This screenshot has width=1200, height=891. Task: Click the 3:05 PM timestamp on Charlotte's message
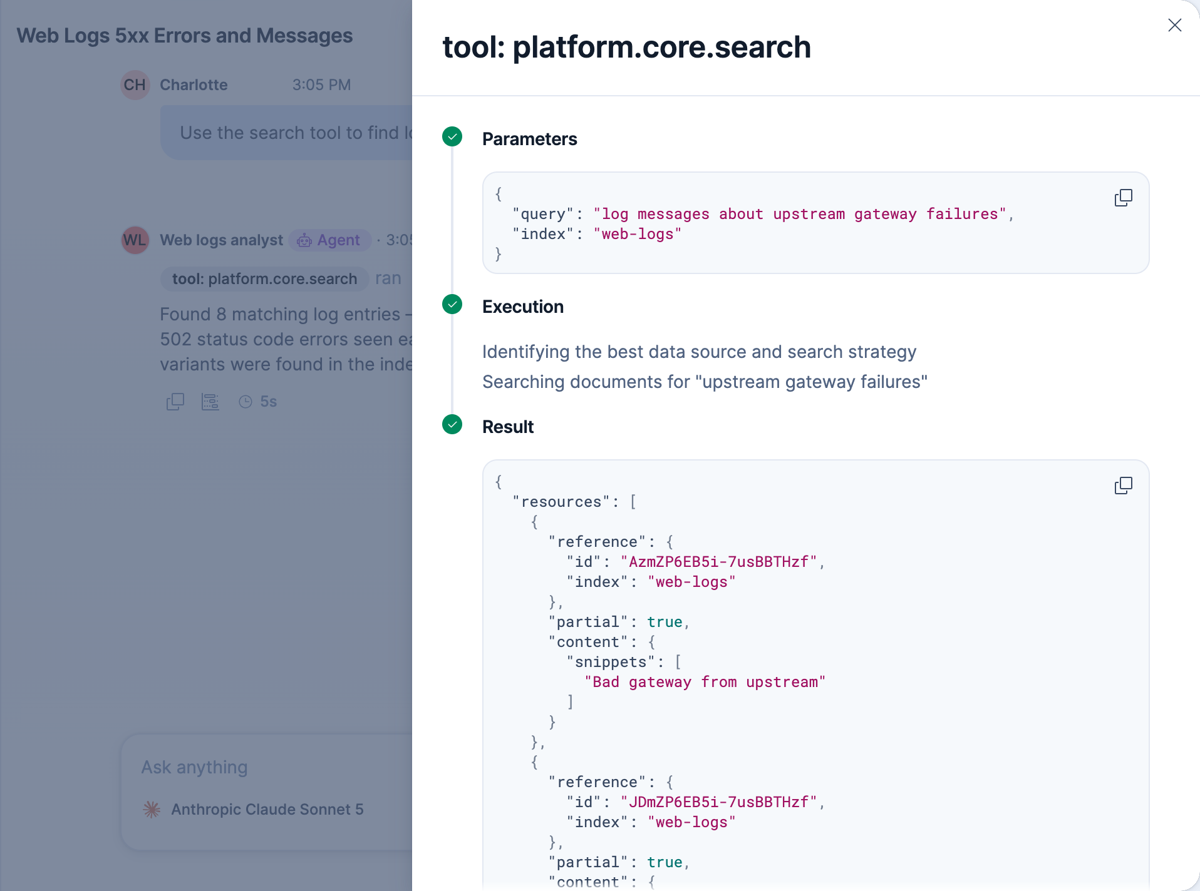tap(321, 85)
